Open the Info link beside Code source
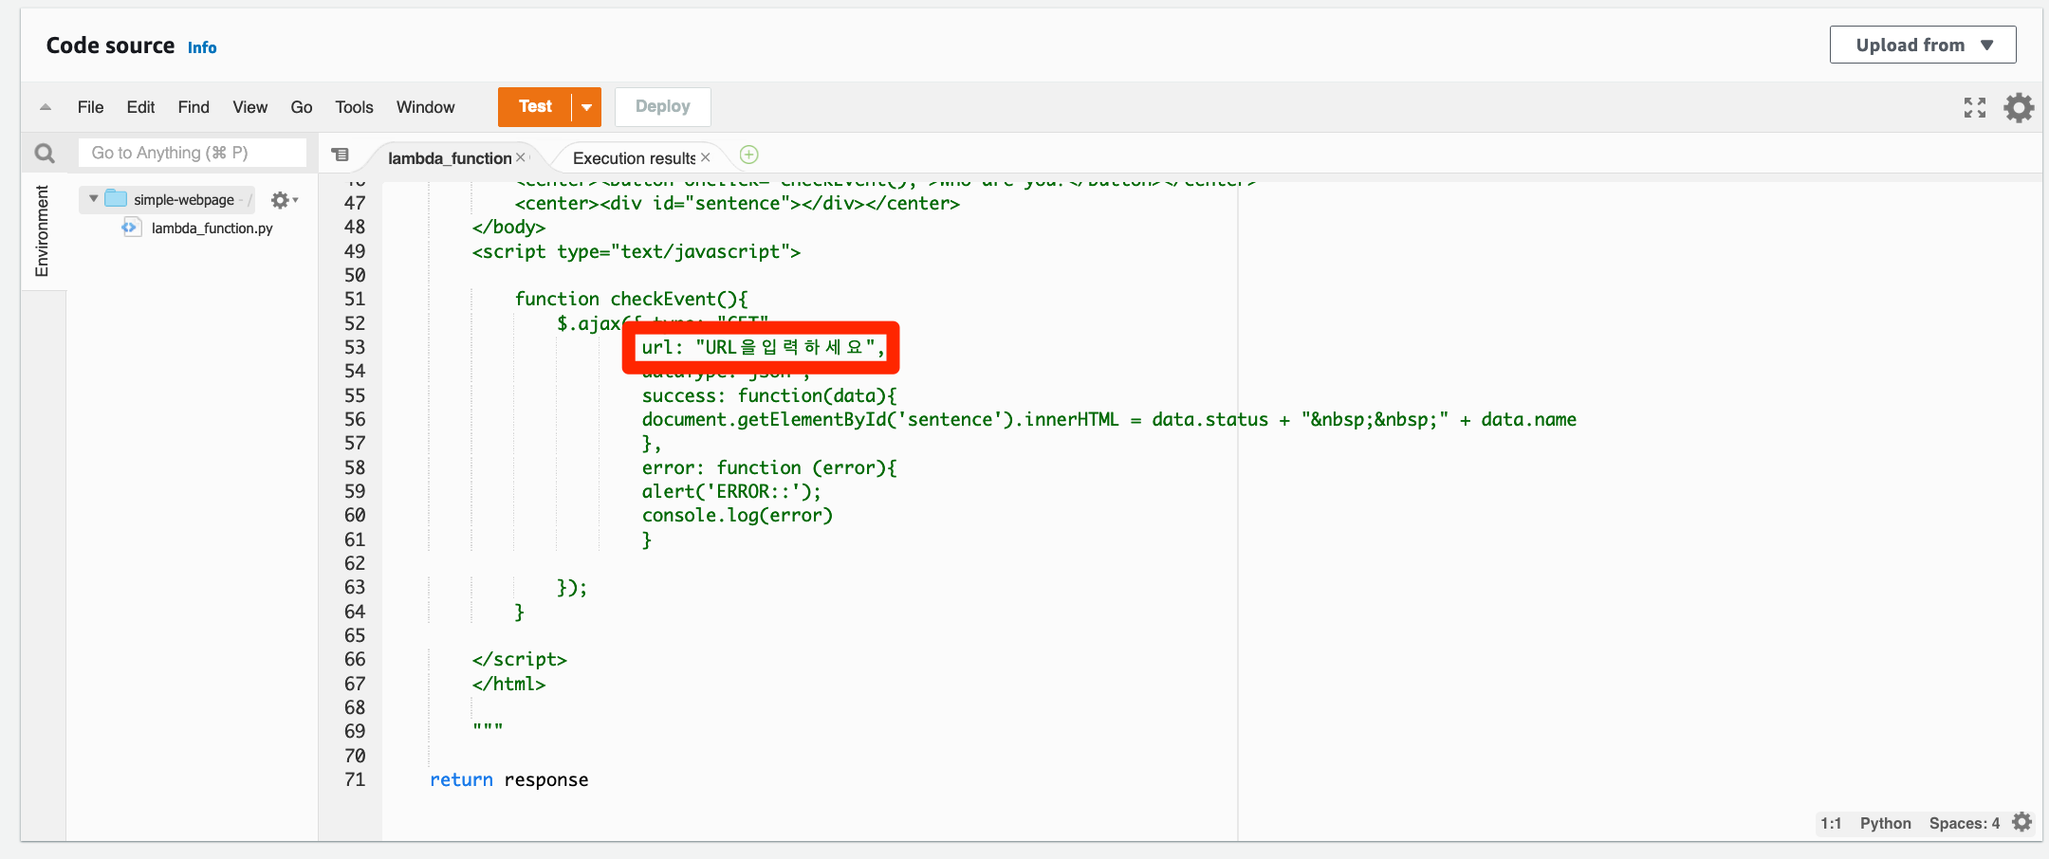The height and width of the screenshot is (859, 2049). [x=201, y=47]
